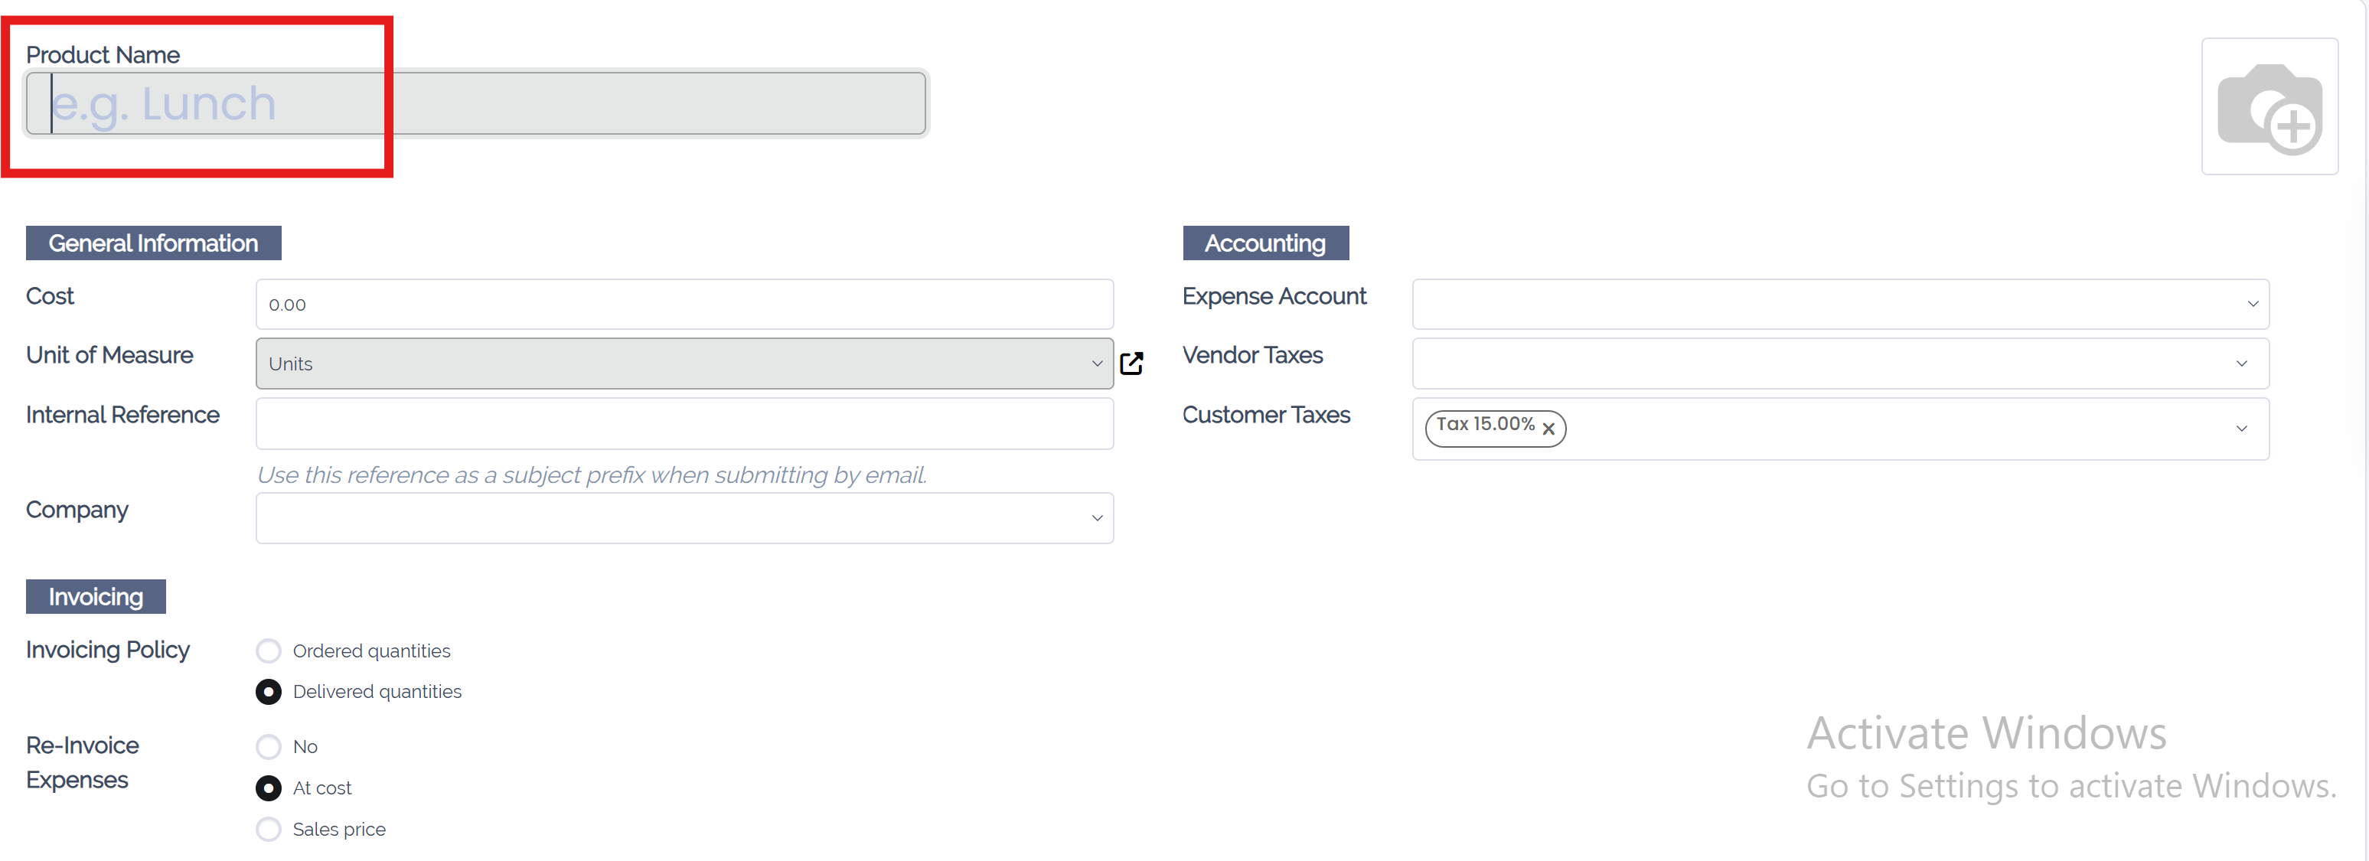Open the Expense Account dropdown
Screen dimensions: 2369x861
point(2252,305)
